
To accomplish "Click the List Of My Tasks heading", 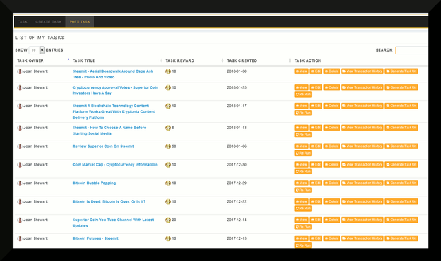I will [40, 38].
